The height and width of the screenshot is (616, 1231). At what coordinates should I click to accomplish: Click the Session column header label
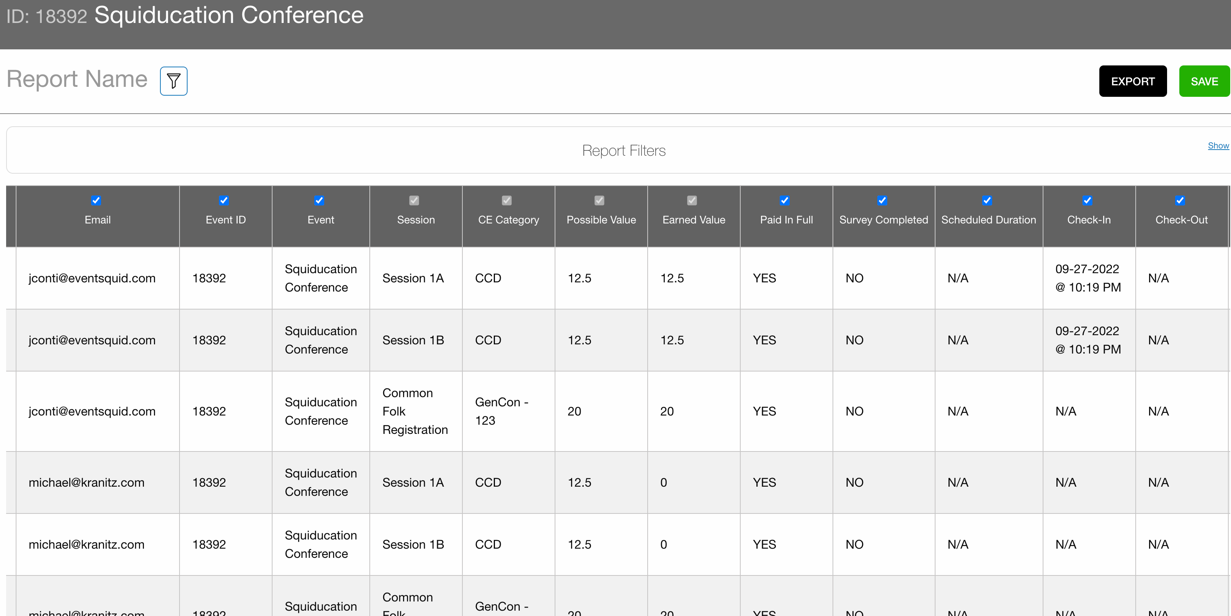coord(416,220)
